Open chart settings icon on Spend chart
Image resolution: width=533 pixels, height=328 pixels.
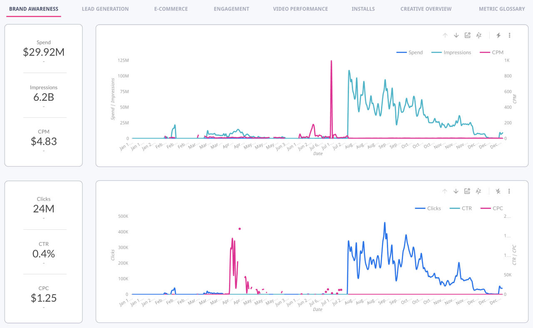(x=468, y=35)
